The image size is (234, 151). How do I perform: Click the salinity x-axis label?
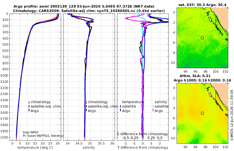[x=89, y=148]
